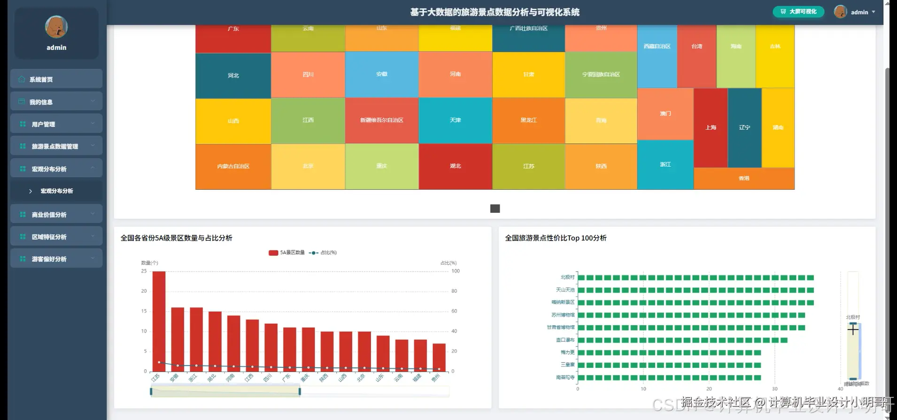Expand the 游客偏好分析 menu chevron
897x420 pixels.
tap(93, 258)
